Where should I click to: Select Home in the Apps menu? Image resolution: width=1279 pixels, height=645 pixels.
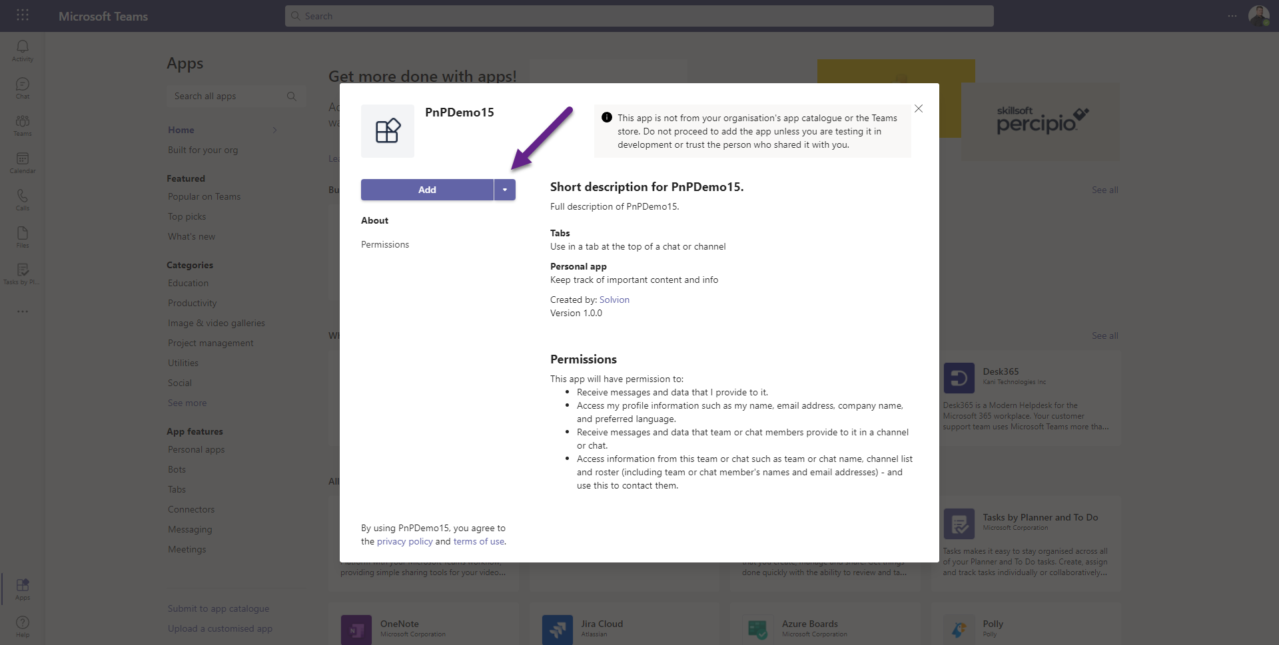click(x=181, y=130)
